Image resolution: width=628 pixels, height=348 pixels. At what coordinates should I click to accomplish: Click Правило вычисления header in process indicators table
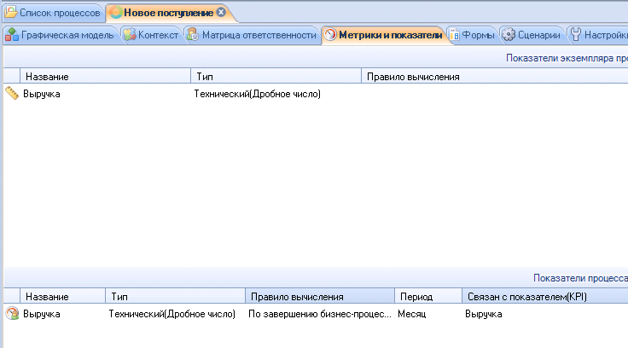295,297
